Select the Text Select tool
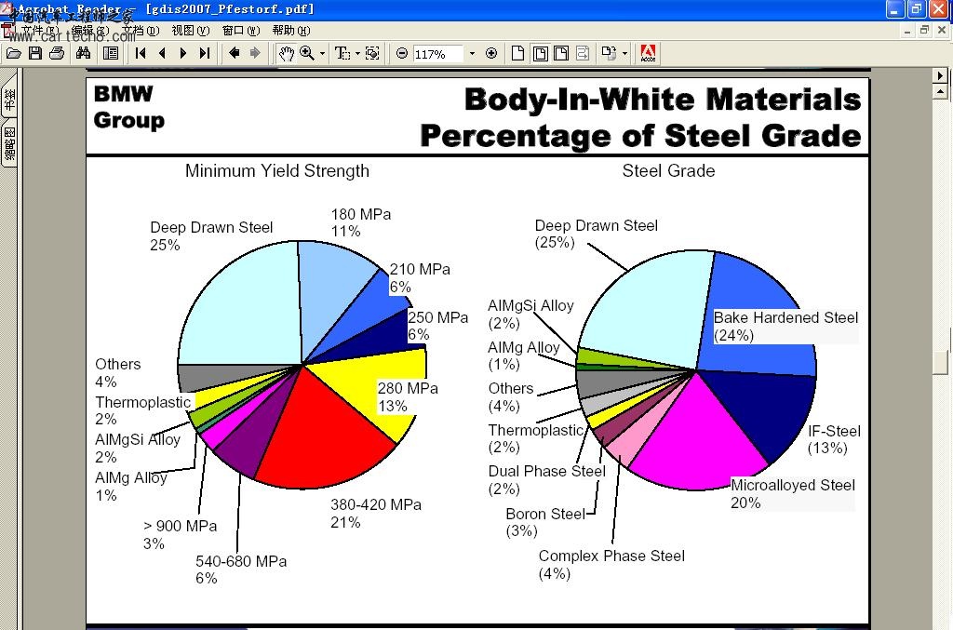 [342, 53]
